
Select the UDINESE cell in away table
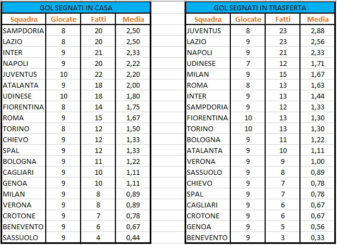208,63
